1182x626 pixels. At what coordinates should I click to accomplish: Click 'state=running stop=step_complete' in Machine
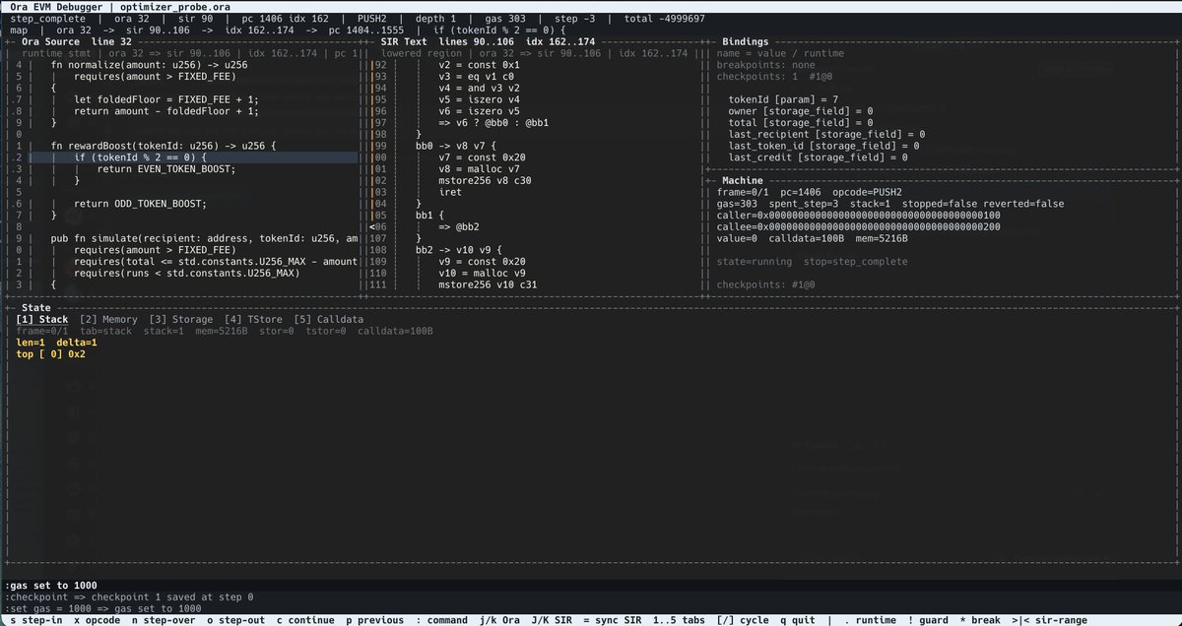(x=812, y=262)
